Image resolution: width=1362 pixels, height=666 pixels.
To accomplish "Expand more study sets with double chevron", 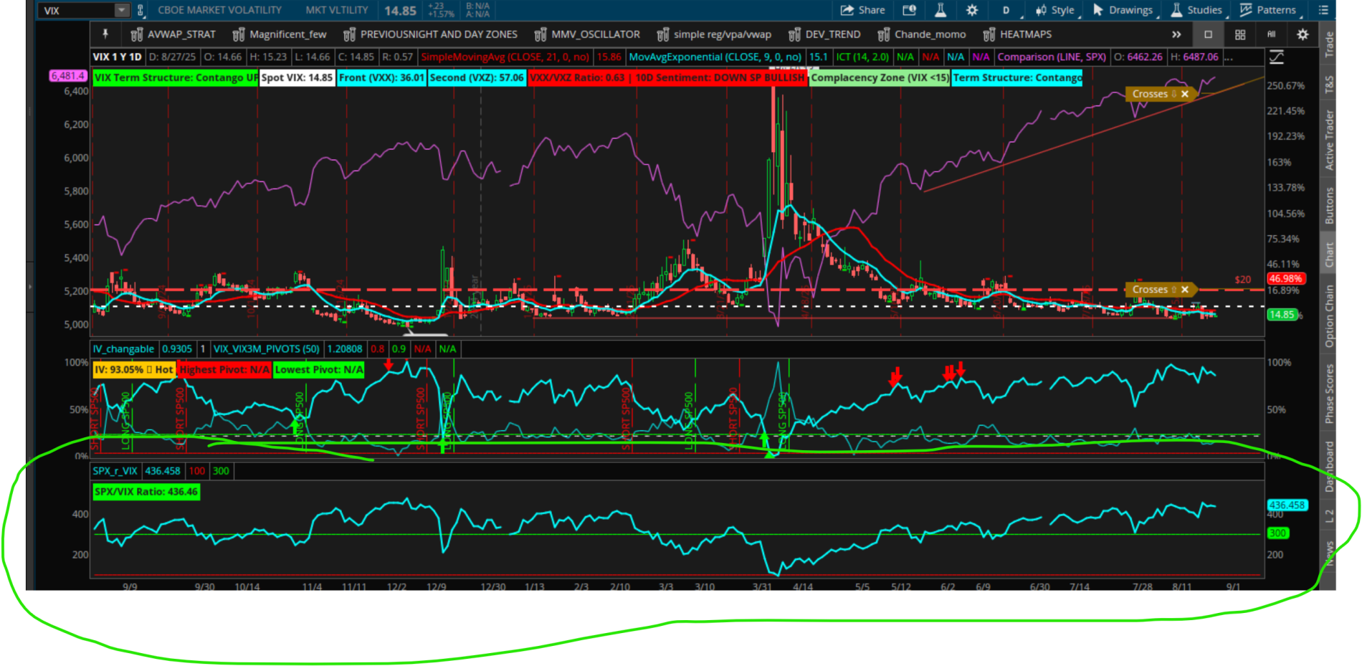I will click(x=1176, y=34).
